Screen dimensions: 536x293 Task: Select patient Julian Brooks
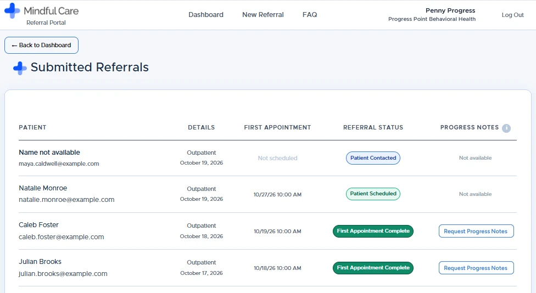point(40,262)
